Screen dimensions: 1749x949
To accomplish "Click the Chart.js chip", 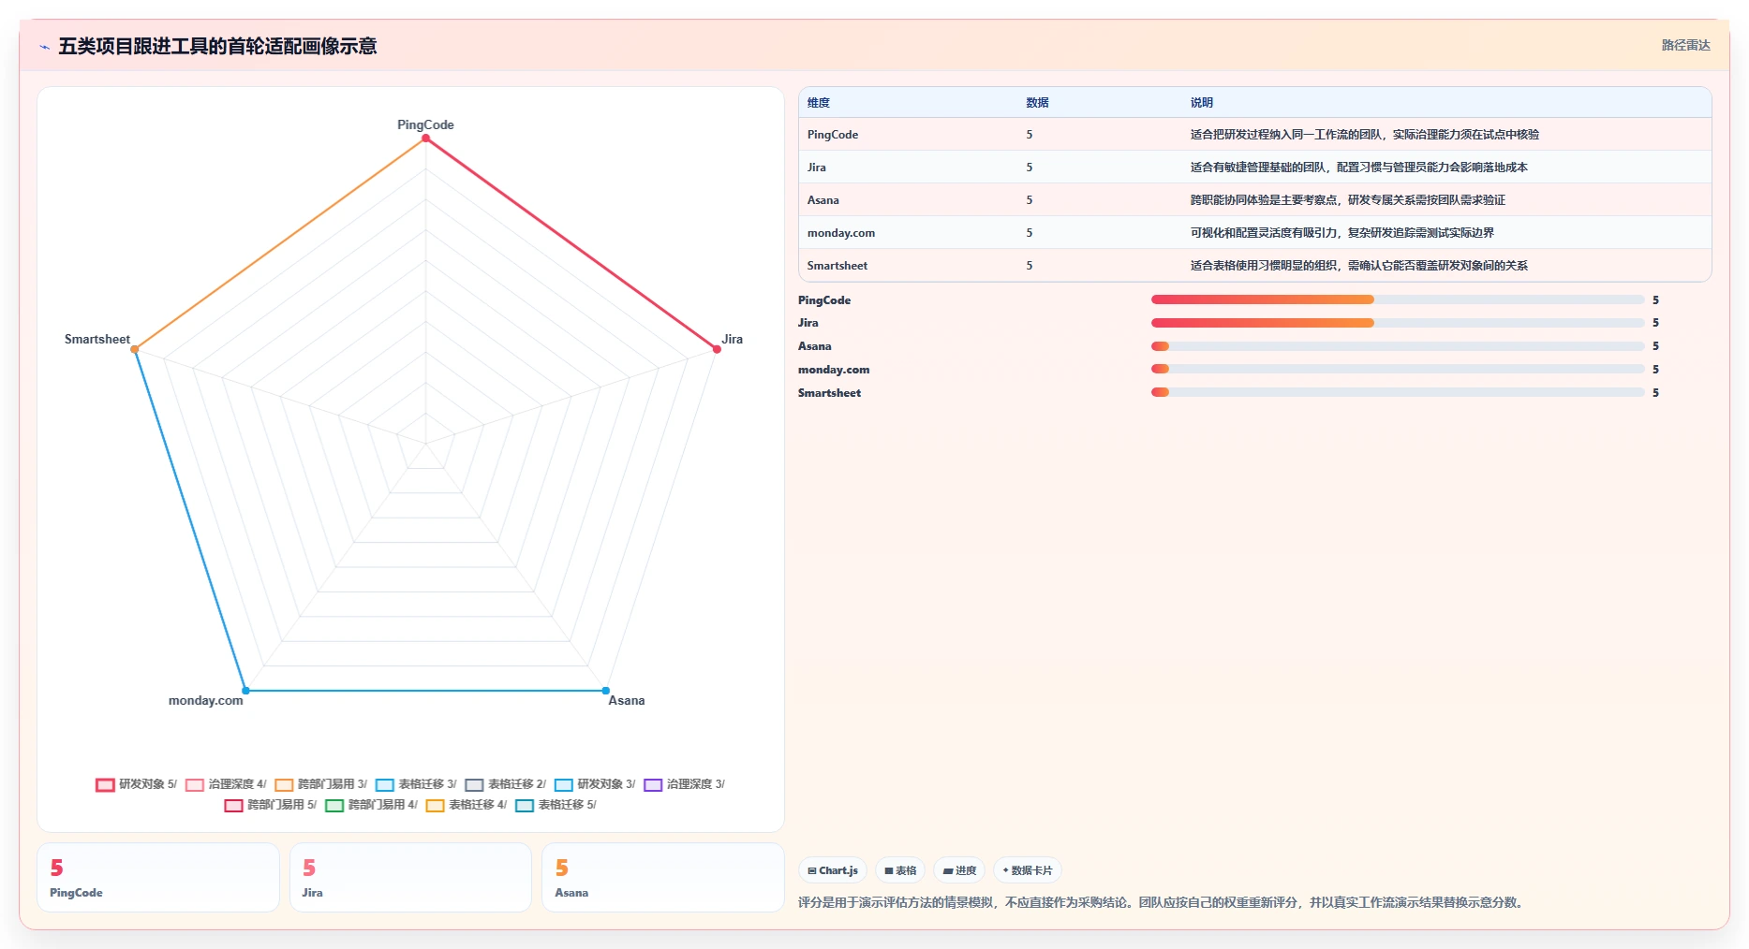I will pos(833,870).
